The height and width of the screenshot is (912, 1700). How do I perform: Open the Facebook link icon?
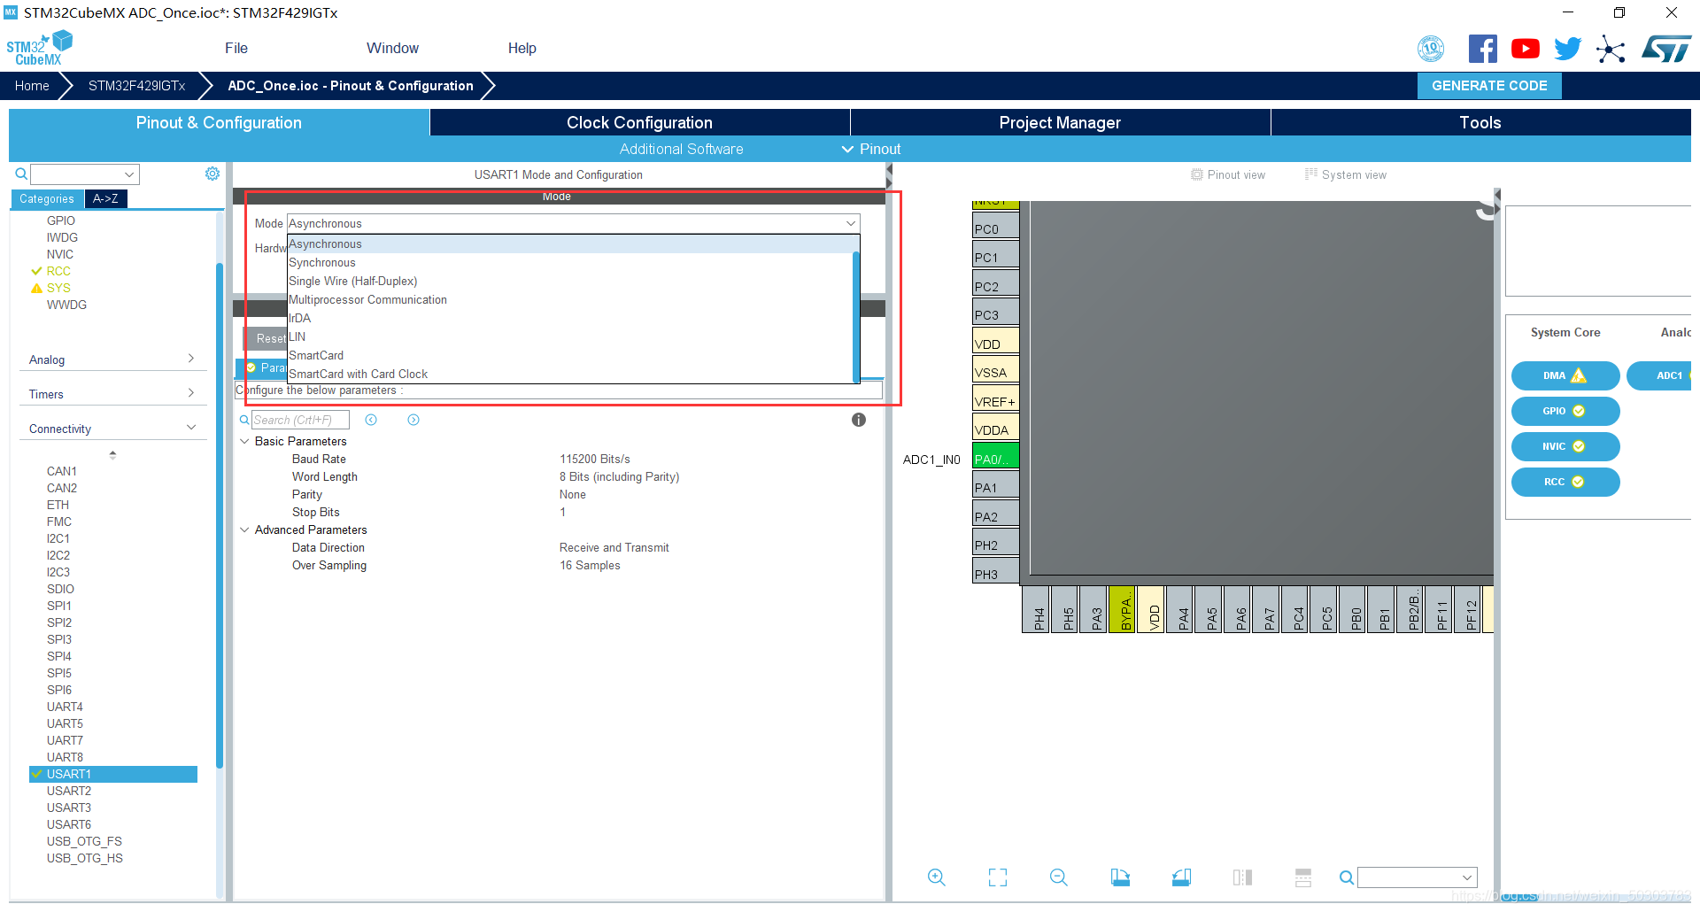click(1482, 49)
